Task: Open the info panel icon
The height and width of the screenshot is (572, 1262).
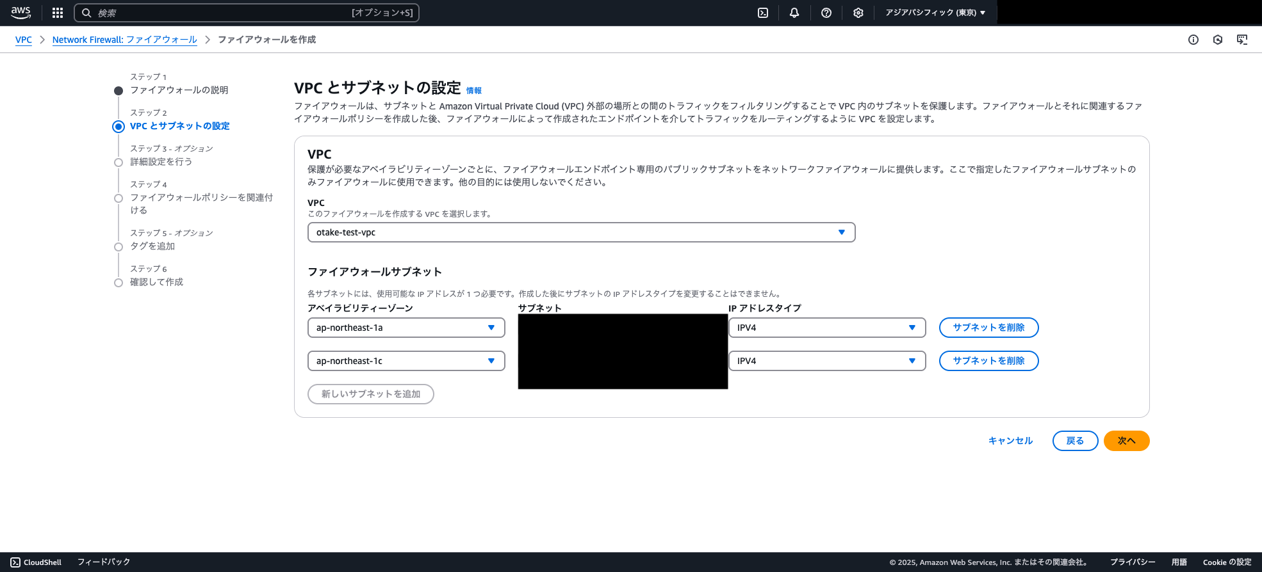Action: [x=1193, y=40]
